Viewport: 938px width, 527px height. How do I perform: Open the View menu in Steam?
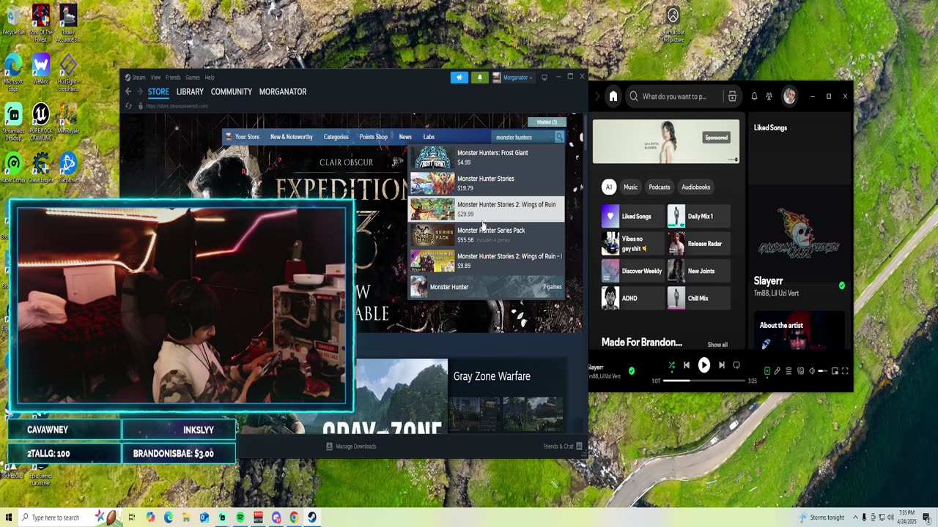point(155,78)
